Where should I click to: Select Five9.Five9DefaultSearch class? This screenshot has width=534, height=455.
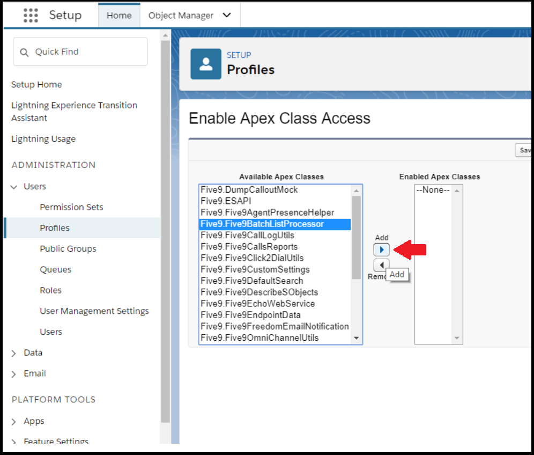click(x=275, y=281)
